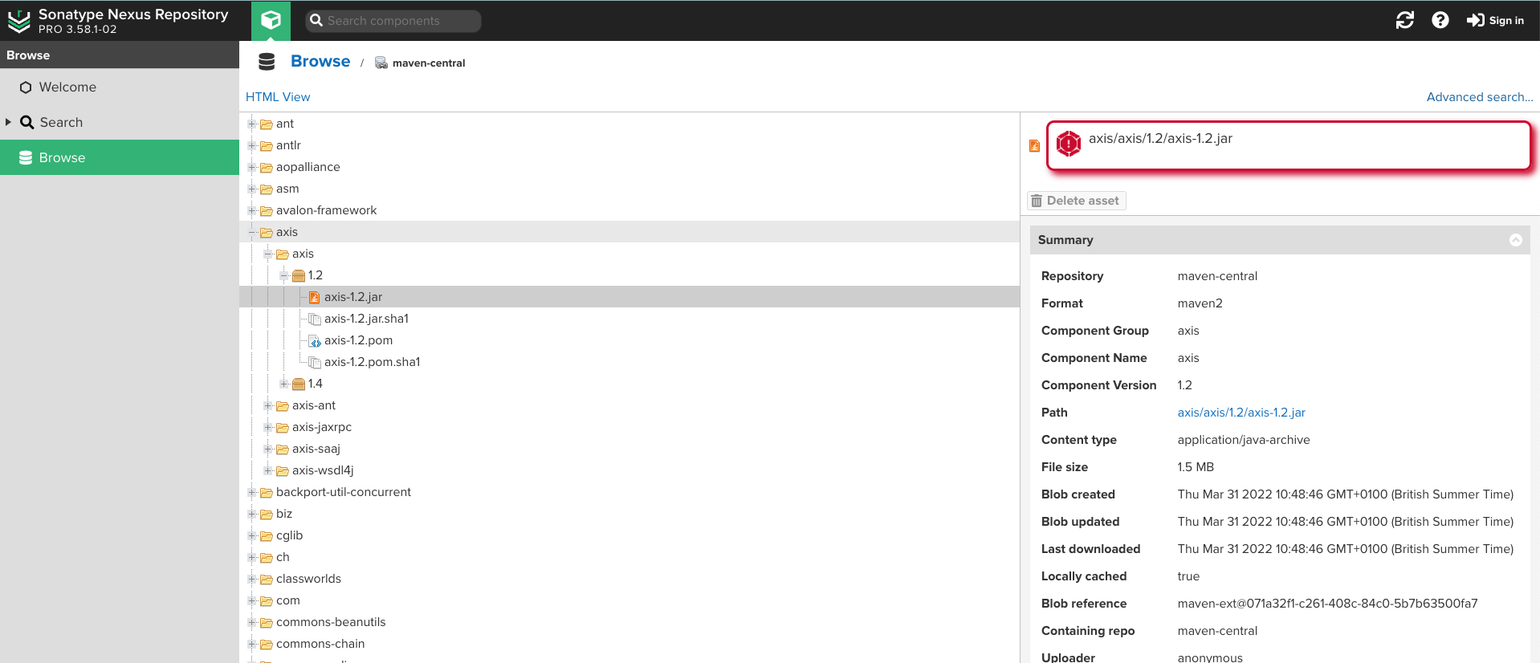Open HTML View link
The height and width of the screenshot is (663, 1540).
pyautogui.click(x=278, y=97)
